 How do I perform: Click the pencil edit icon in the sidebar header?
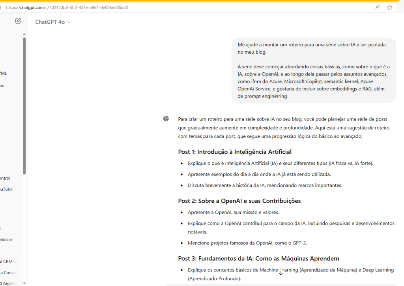coord(18,21)
